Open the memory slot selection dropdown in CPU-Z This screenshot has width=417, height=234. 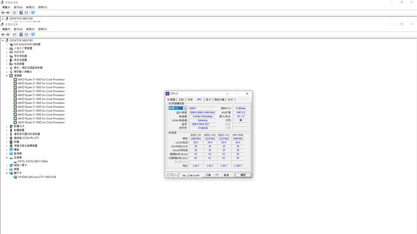pos(178,109)
